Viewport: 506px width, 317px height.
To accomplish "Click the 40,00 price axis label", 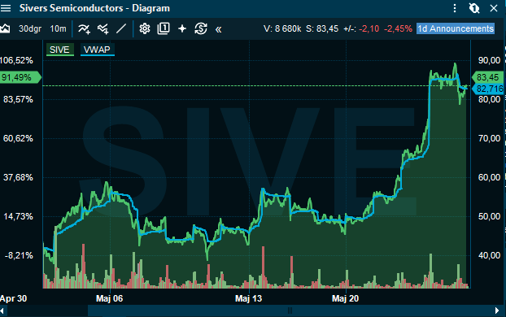I will pos(489,255).
